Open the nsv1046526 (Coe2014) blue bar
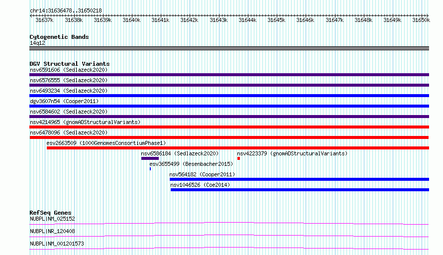Viewport: 443px width, 255px height. click(300, 190)
